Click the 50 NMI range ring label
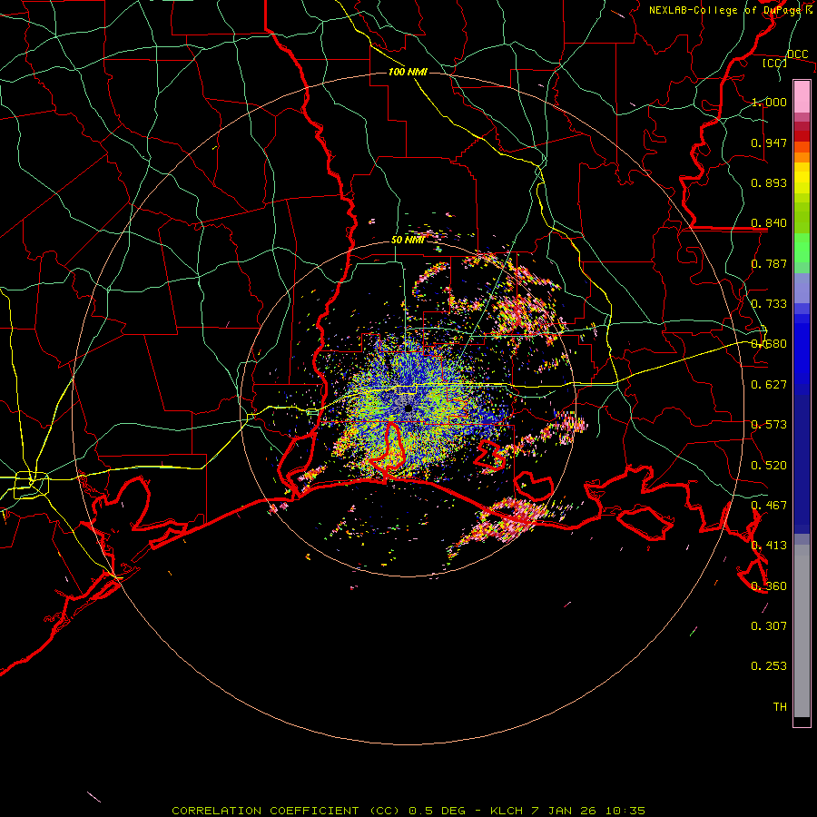Screen dimensions: 817x817 pyautogui.click(x=408, y=240)
